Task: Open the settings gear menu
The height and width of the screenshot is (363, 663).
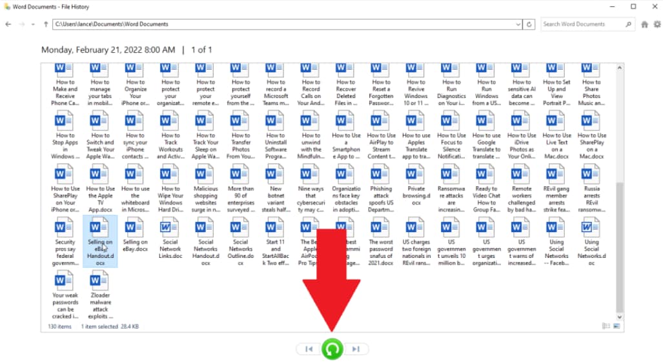Action: click(657, 25)
